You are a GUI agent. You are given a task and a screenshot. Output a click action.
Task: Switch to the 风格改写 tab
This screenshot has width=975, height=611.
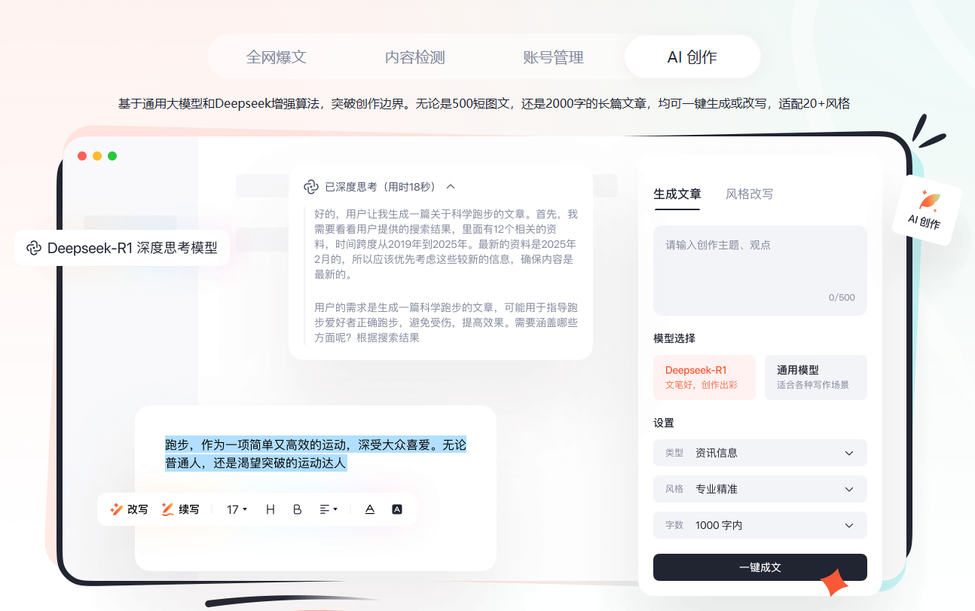tap(749, 194)
